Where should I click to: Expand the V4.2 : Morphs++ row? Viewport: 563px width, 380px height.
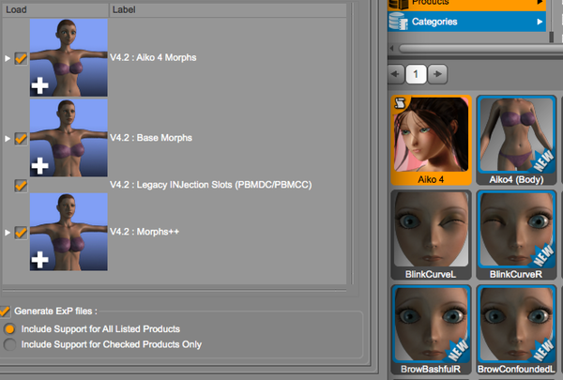pos(8,233)
